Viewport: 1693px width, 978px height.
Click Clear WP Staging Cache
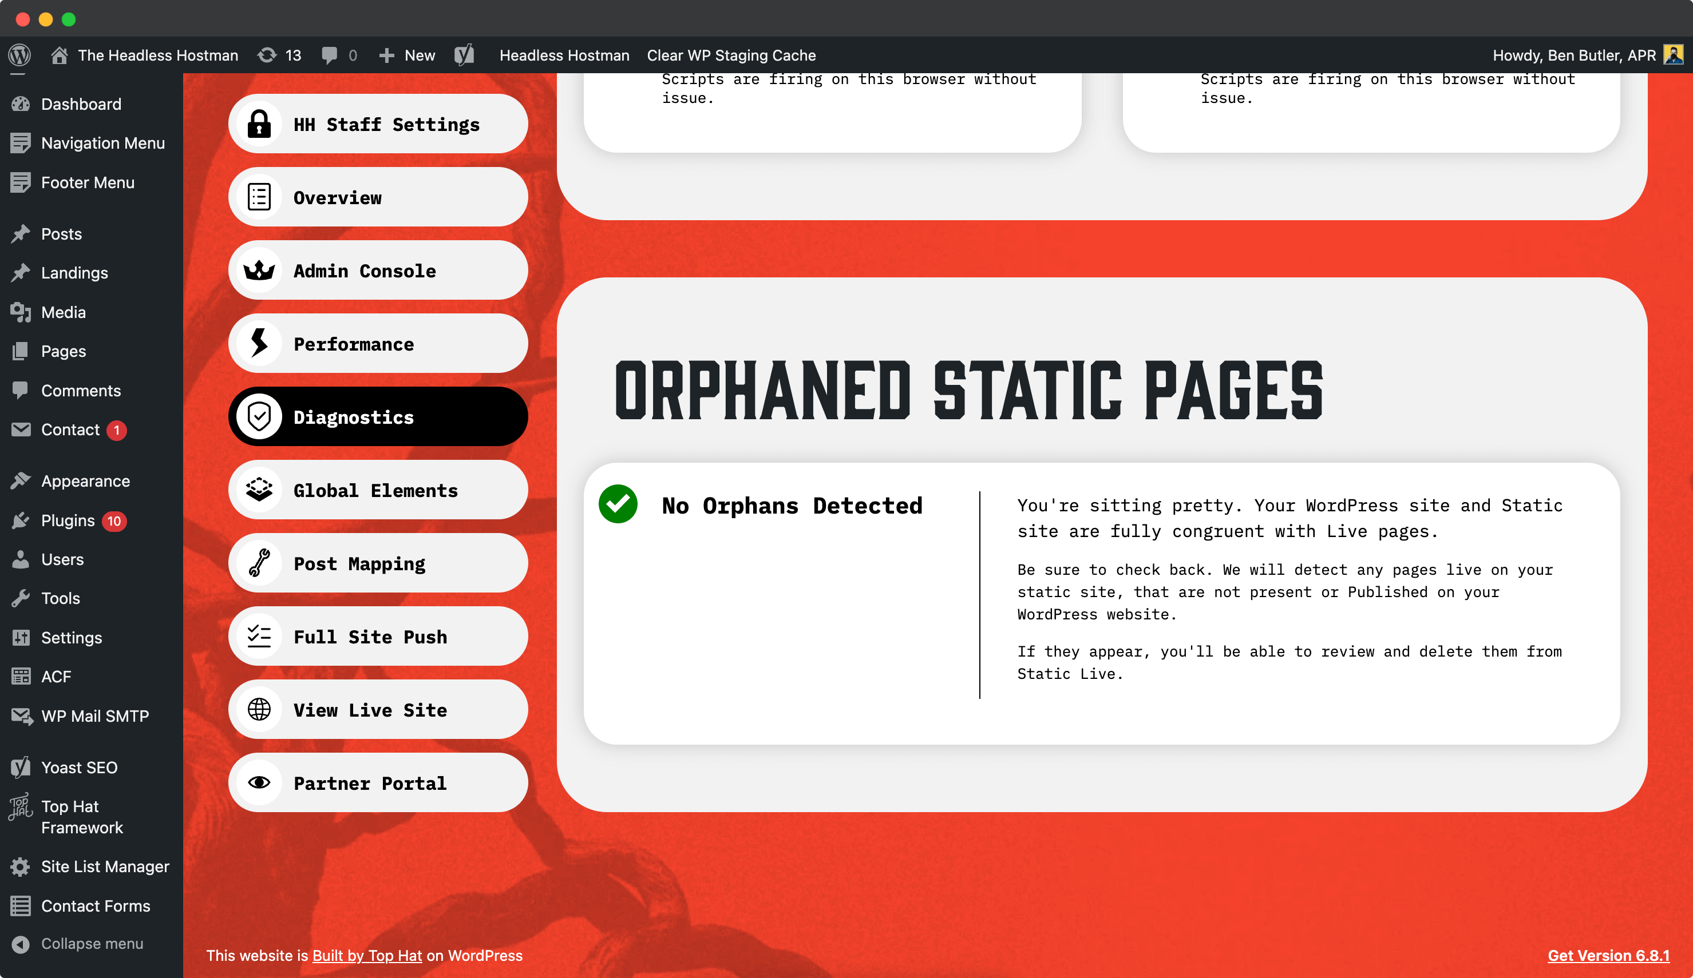[x=731, y=55]
